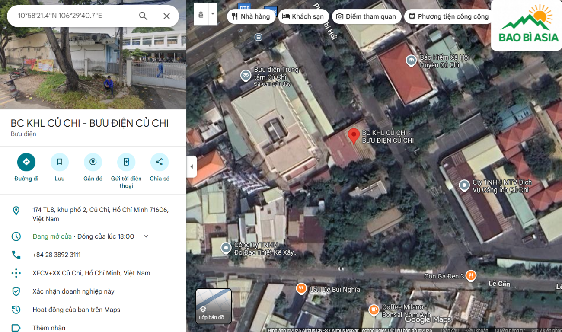
Task: Select the Khách sạn filter chip
Action: pos(303,16)
